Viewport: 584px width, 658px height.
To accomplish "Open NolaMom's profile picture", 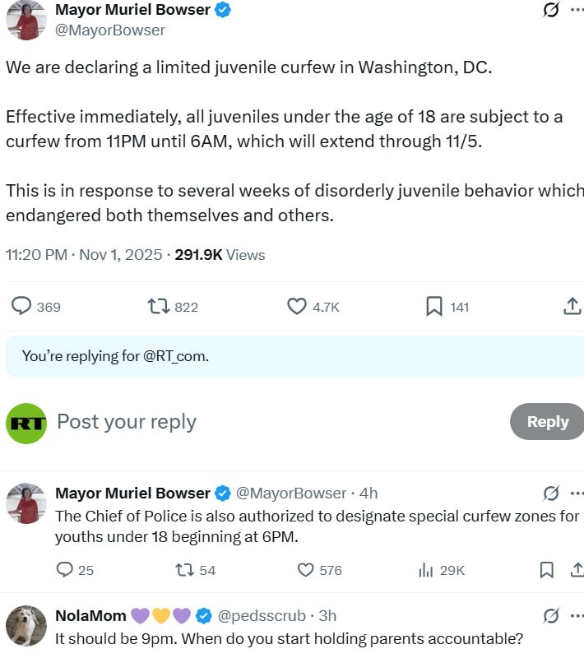I will [x=26, y=627].
